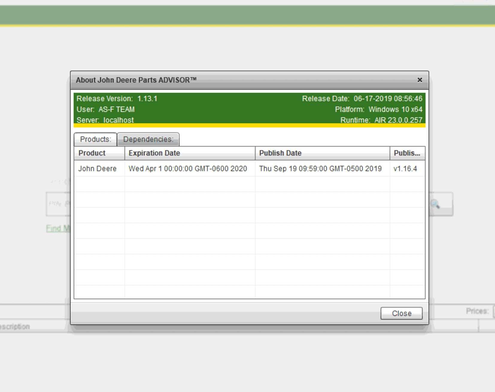This screenshot has width=495, height=392.
Task: Select the v1.16.4 version cell
Action: 407,168
